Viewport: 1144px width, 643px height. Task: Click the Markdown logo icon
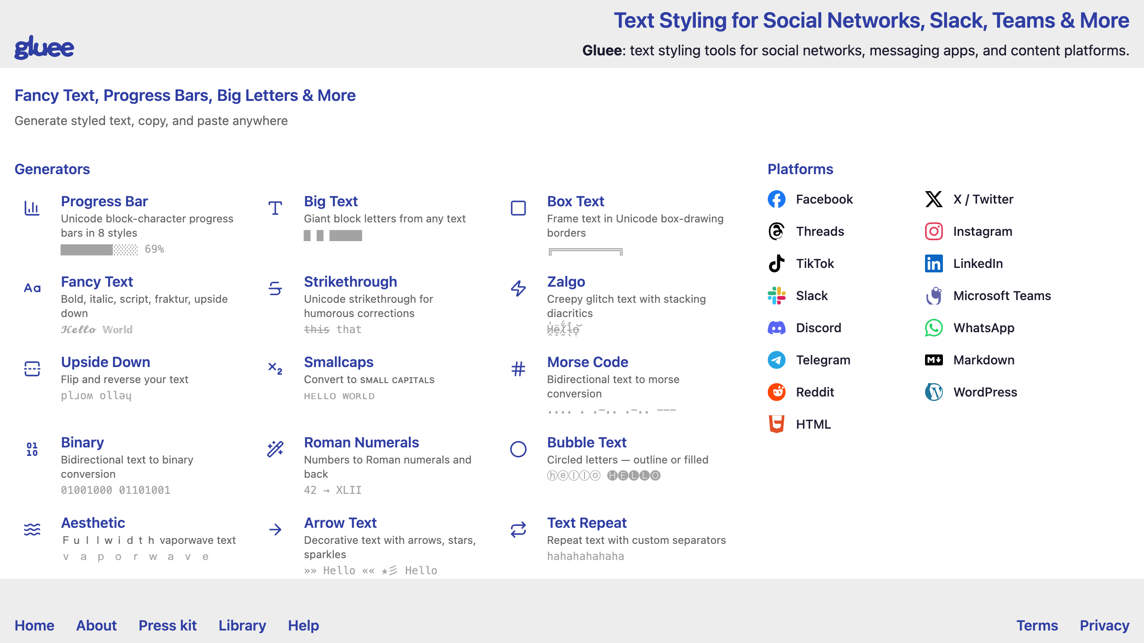click(x=934, y=360)
